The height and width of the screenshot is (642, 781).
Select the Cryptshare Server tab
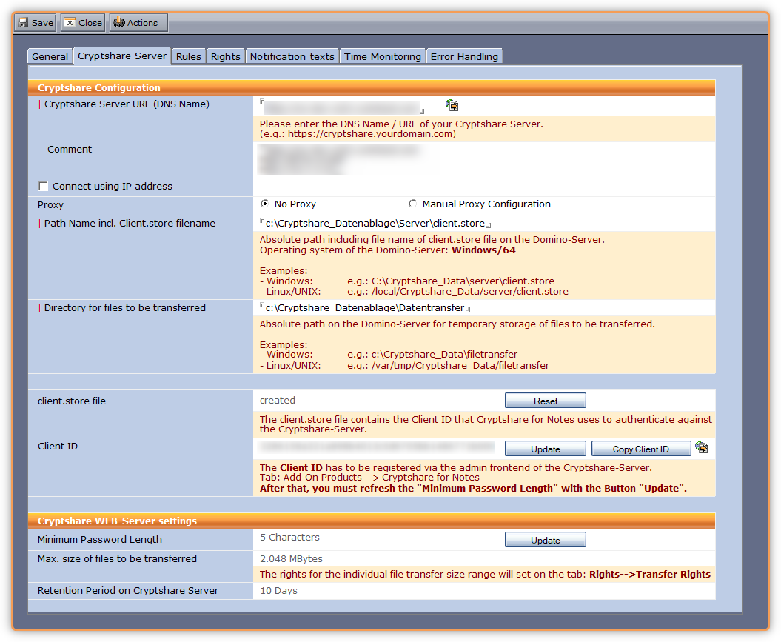click(x=122, y=56)
